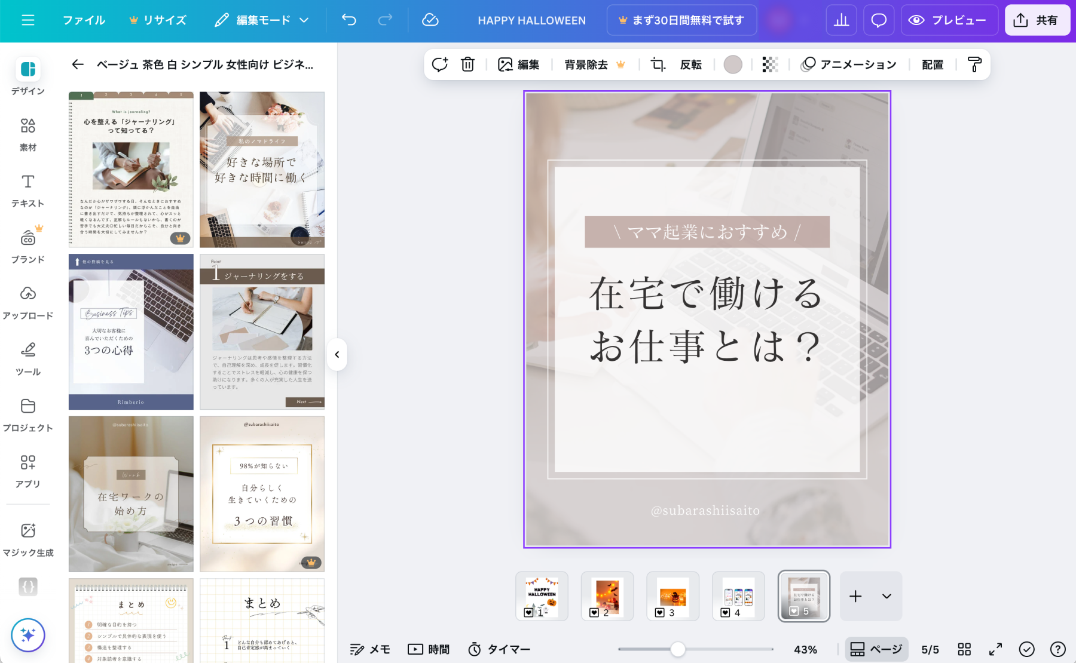Toggle fullscreen with the expand arrows icon

point(995,649)
